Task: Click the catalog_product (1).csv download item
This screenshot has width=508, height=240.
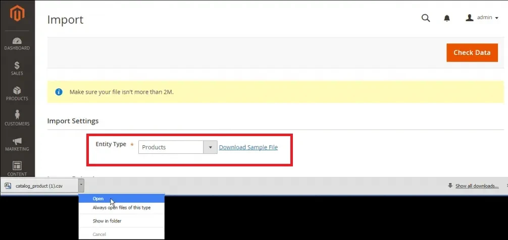Action: (39, 186)
